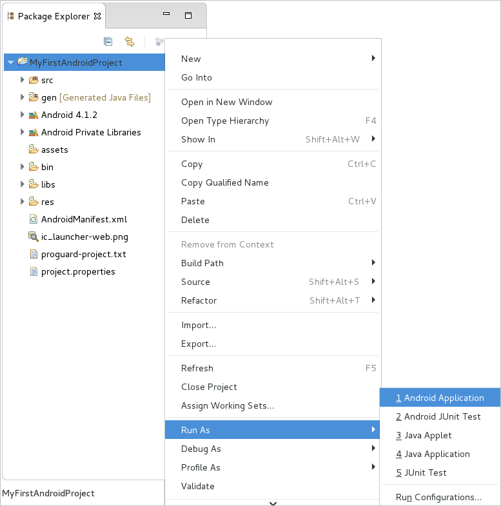
Task: Click the gen generated folder icon
Action: click(34, 97)
